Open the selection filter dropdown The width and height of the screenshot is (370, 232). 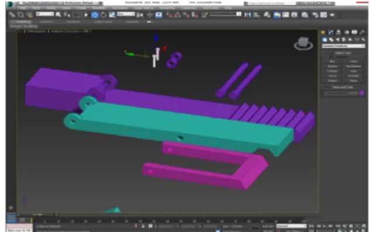click(45, 14)
